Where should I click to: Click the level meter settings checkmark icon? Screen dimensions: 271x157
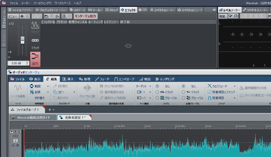(x=230, y=16)
